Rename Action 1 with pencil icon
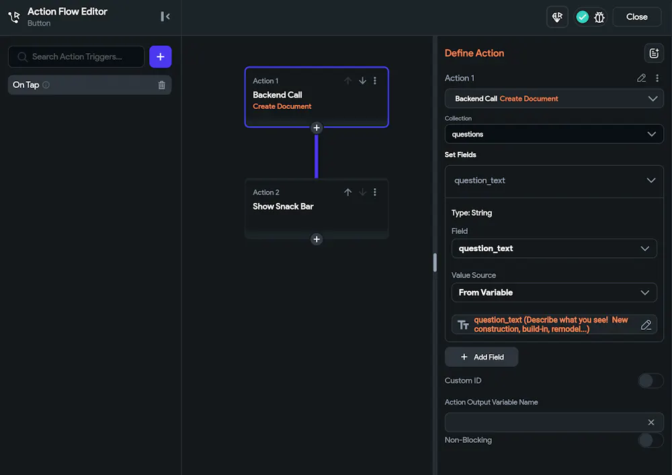Image resolution: width=672 pixels, height=475 pixels. [x=641, y=78]
